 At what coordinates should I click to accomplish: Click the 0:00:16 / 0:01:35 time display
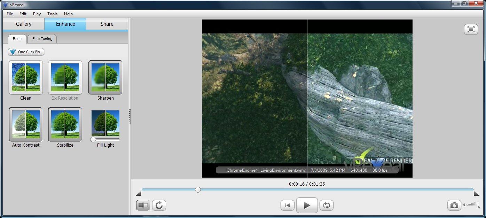[307, 184]
